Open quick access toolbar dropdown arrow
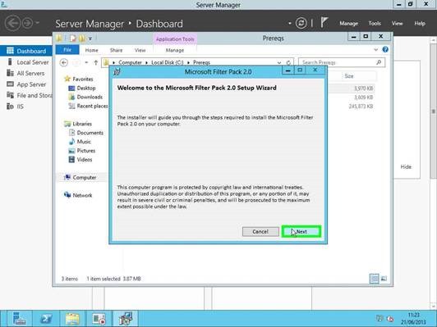Image resolution: width=437 pixels, height=327 pixels. 90,39
